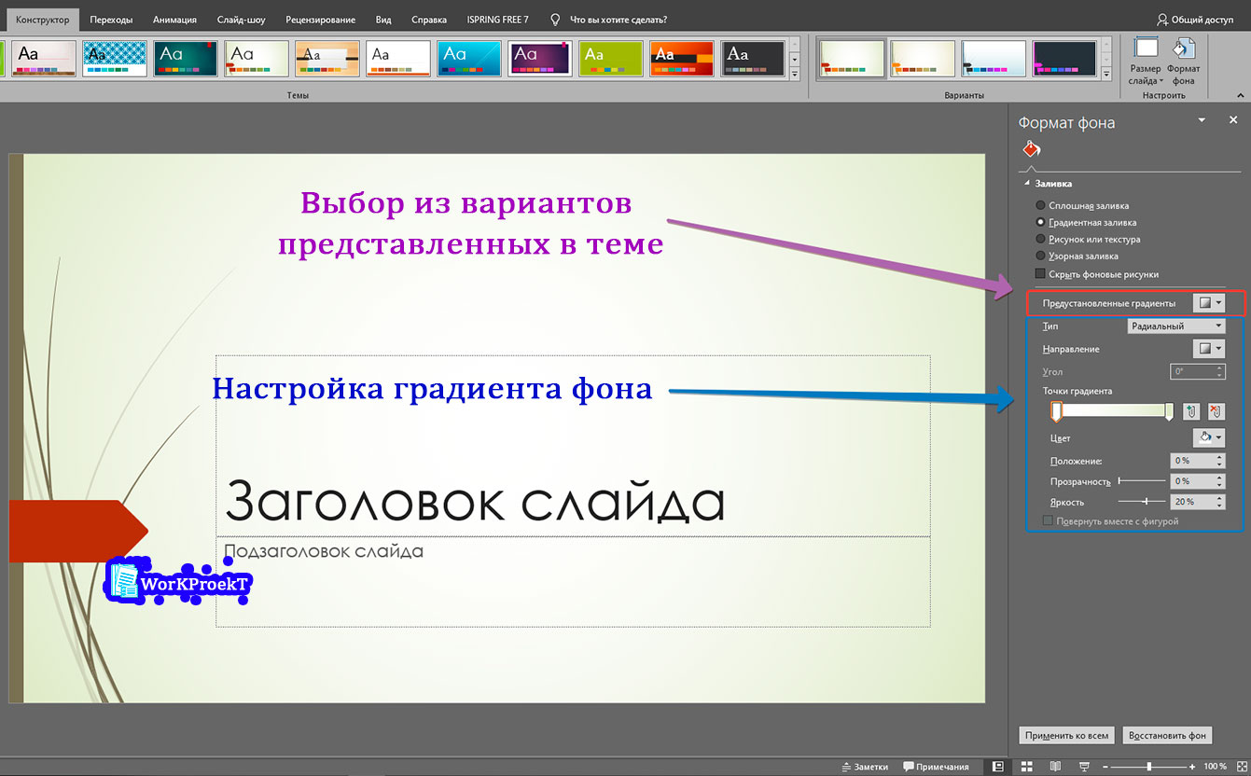Click Восстановить фон button
This screenshot has width=1251, height=776.
click(x=1167, y=735)
